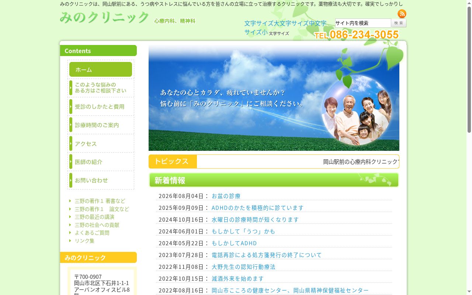The width and height of the screenshot is (472, 295).
Task: Open 医師の紹介 menu item
Action: [101, 162]
